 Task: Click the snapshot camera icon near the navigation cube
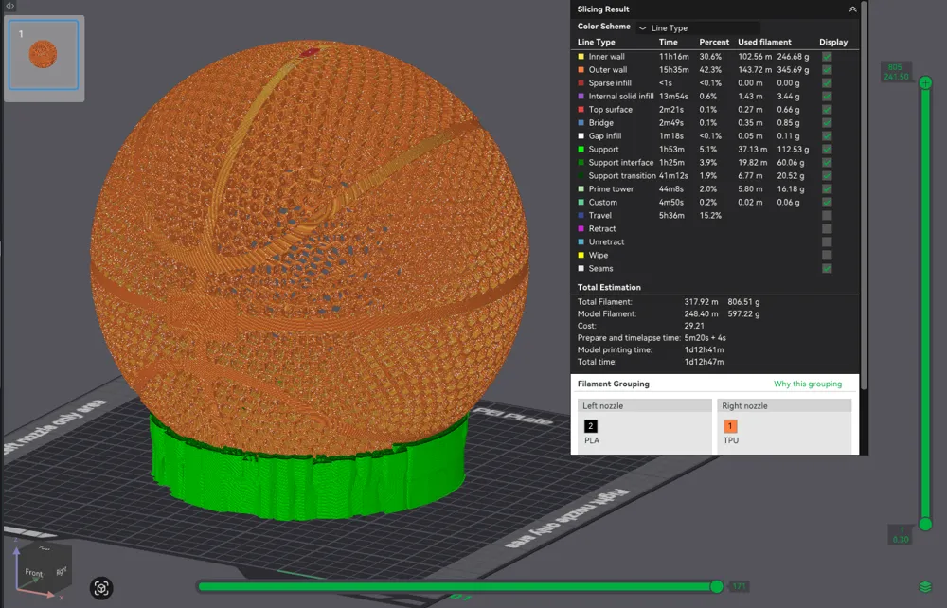click(x=100, y=588)
